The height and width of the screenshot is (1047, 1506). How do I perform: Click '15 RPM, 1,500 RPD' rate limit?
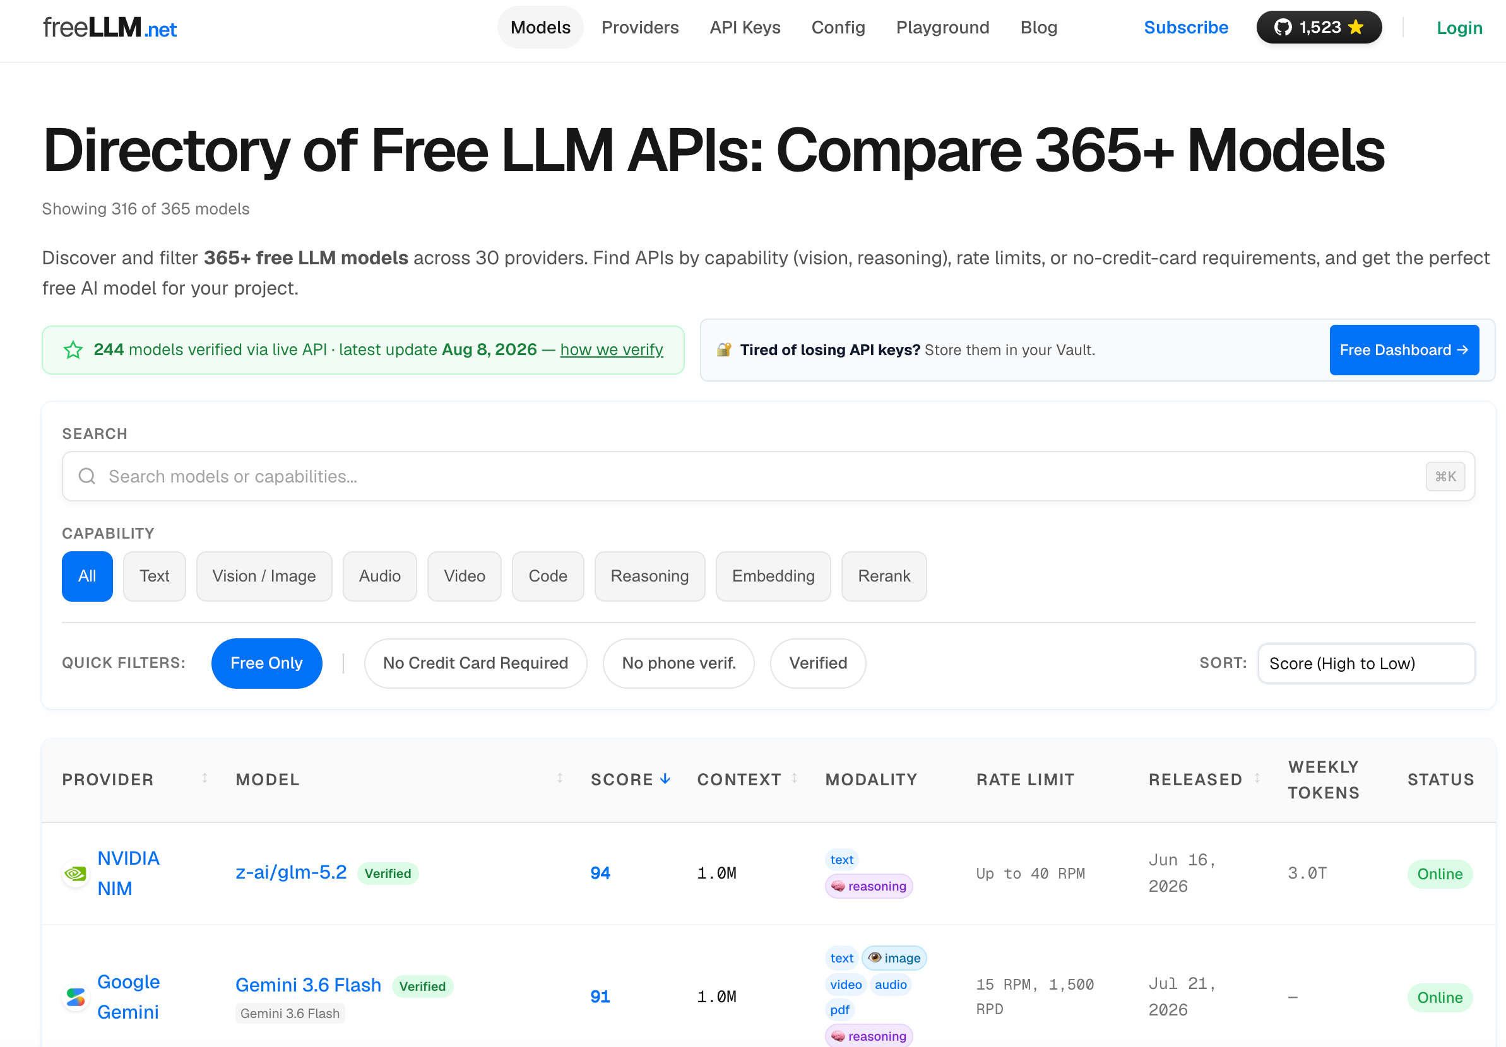(1035, 997)
